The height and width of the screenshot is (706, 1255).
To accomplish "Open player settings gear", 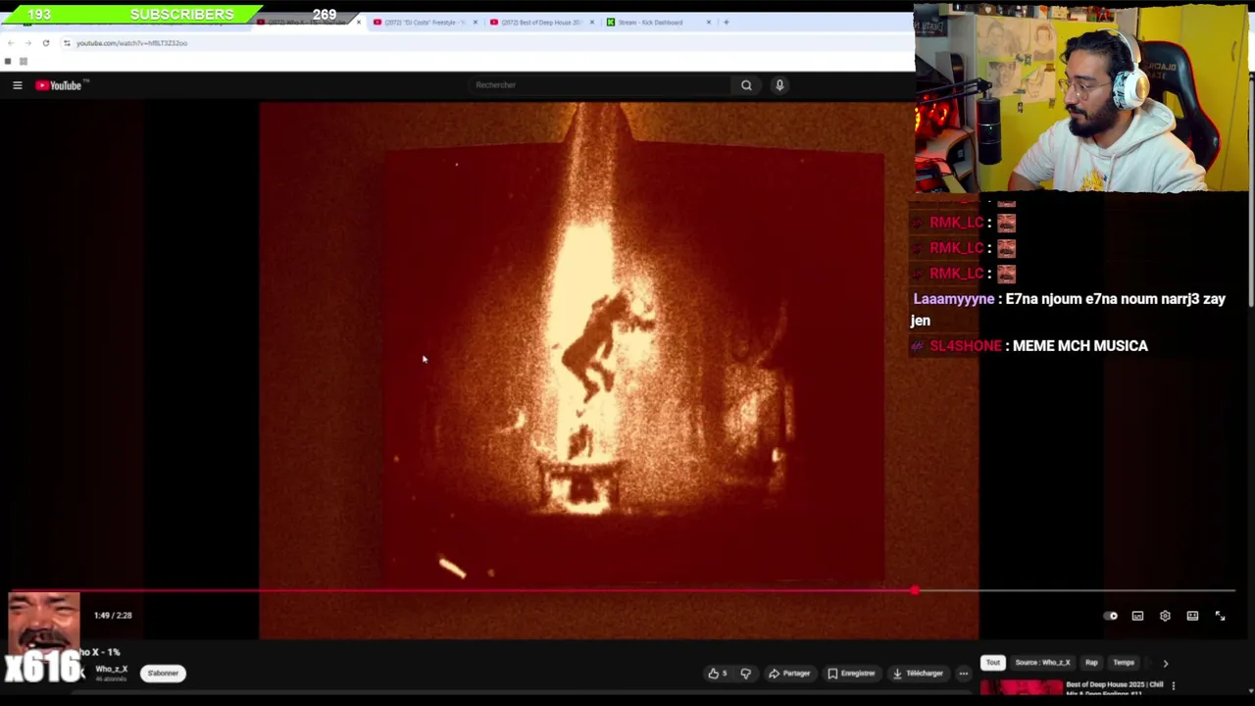I will pyautogui.click(x=1165, y=616).
